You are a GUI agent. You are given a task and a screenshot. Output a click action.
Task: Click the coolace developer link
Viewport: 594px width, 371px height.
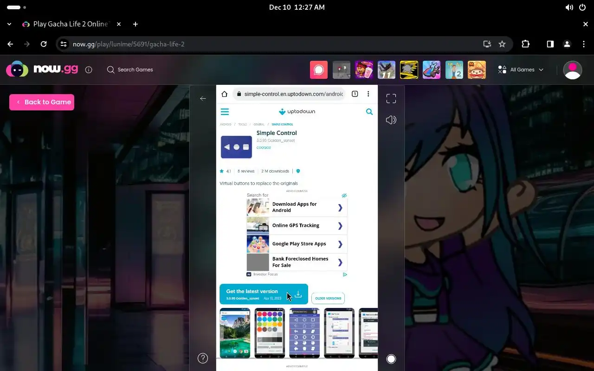click(264, 147)
